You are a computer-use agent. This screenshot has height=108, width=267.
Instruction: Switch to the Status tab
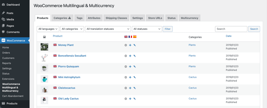[x=172, y=18]
